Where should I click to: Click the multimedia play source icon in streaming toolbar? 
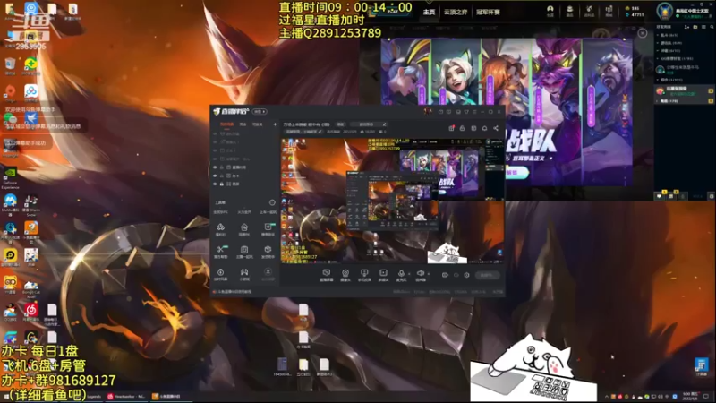pos(383,273)
